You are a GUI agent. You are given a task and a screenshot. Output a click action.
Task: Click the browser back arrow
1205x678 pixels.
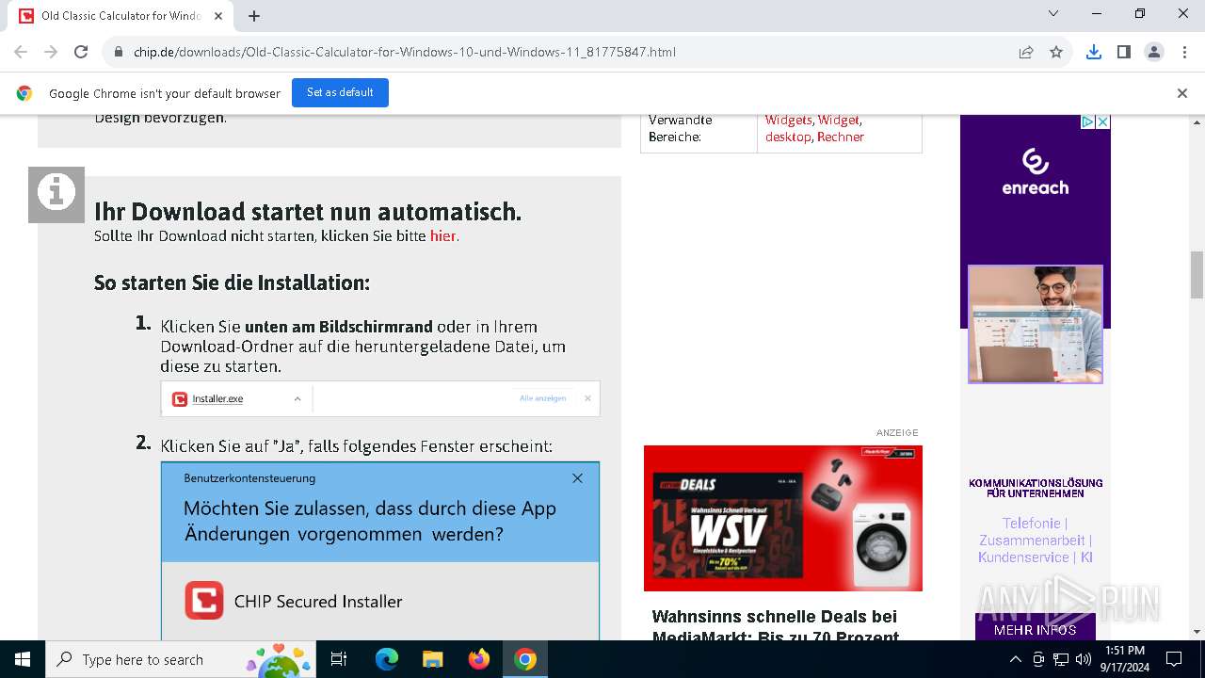tap(21, 52)
